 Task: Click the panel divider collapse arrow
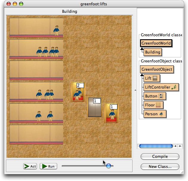135,90
